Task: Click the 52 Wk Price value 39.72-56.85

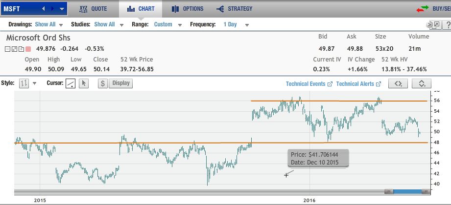Action: [137, 69]
